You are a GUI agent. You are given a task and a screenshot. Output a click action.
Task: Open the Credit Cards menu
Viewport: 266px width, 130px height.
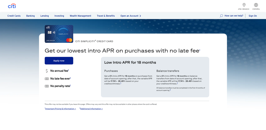(14, 16)
